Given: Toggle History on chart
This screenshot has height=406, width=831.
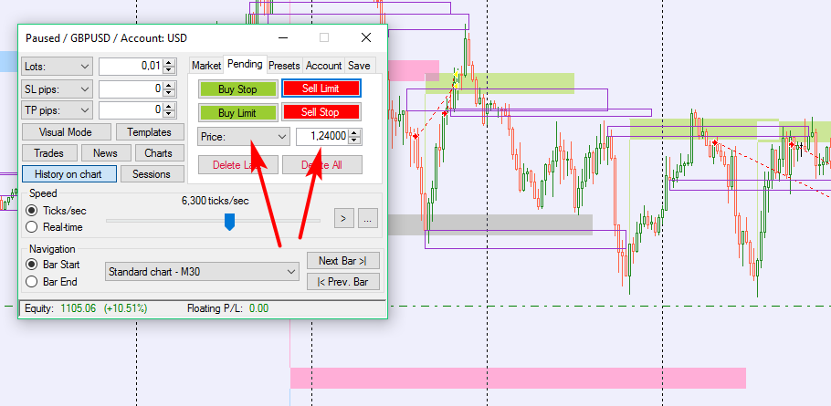Looking at the screenshot, I should pyautogui.click(x=68, y=173).
